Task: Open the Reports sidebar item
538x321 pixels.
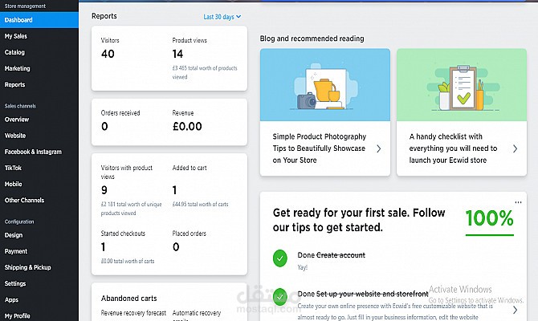Action: pos(14,84)
